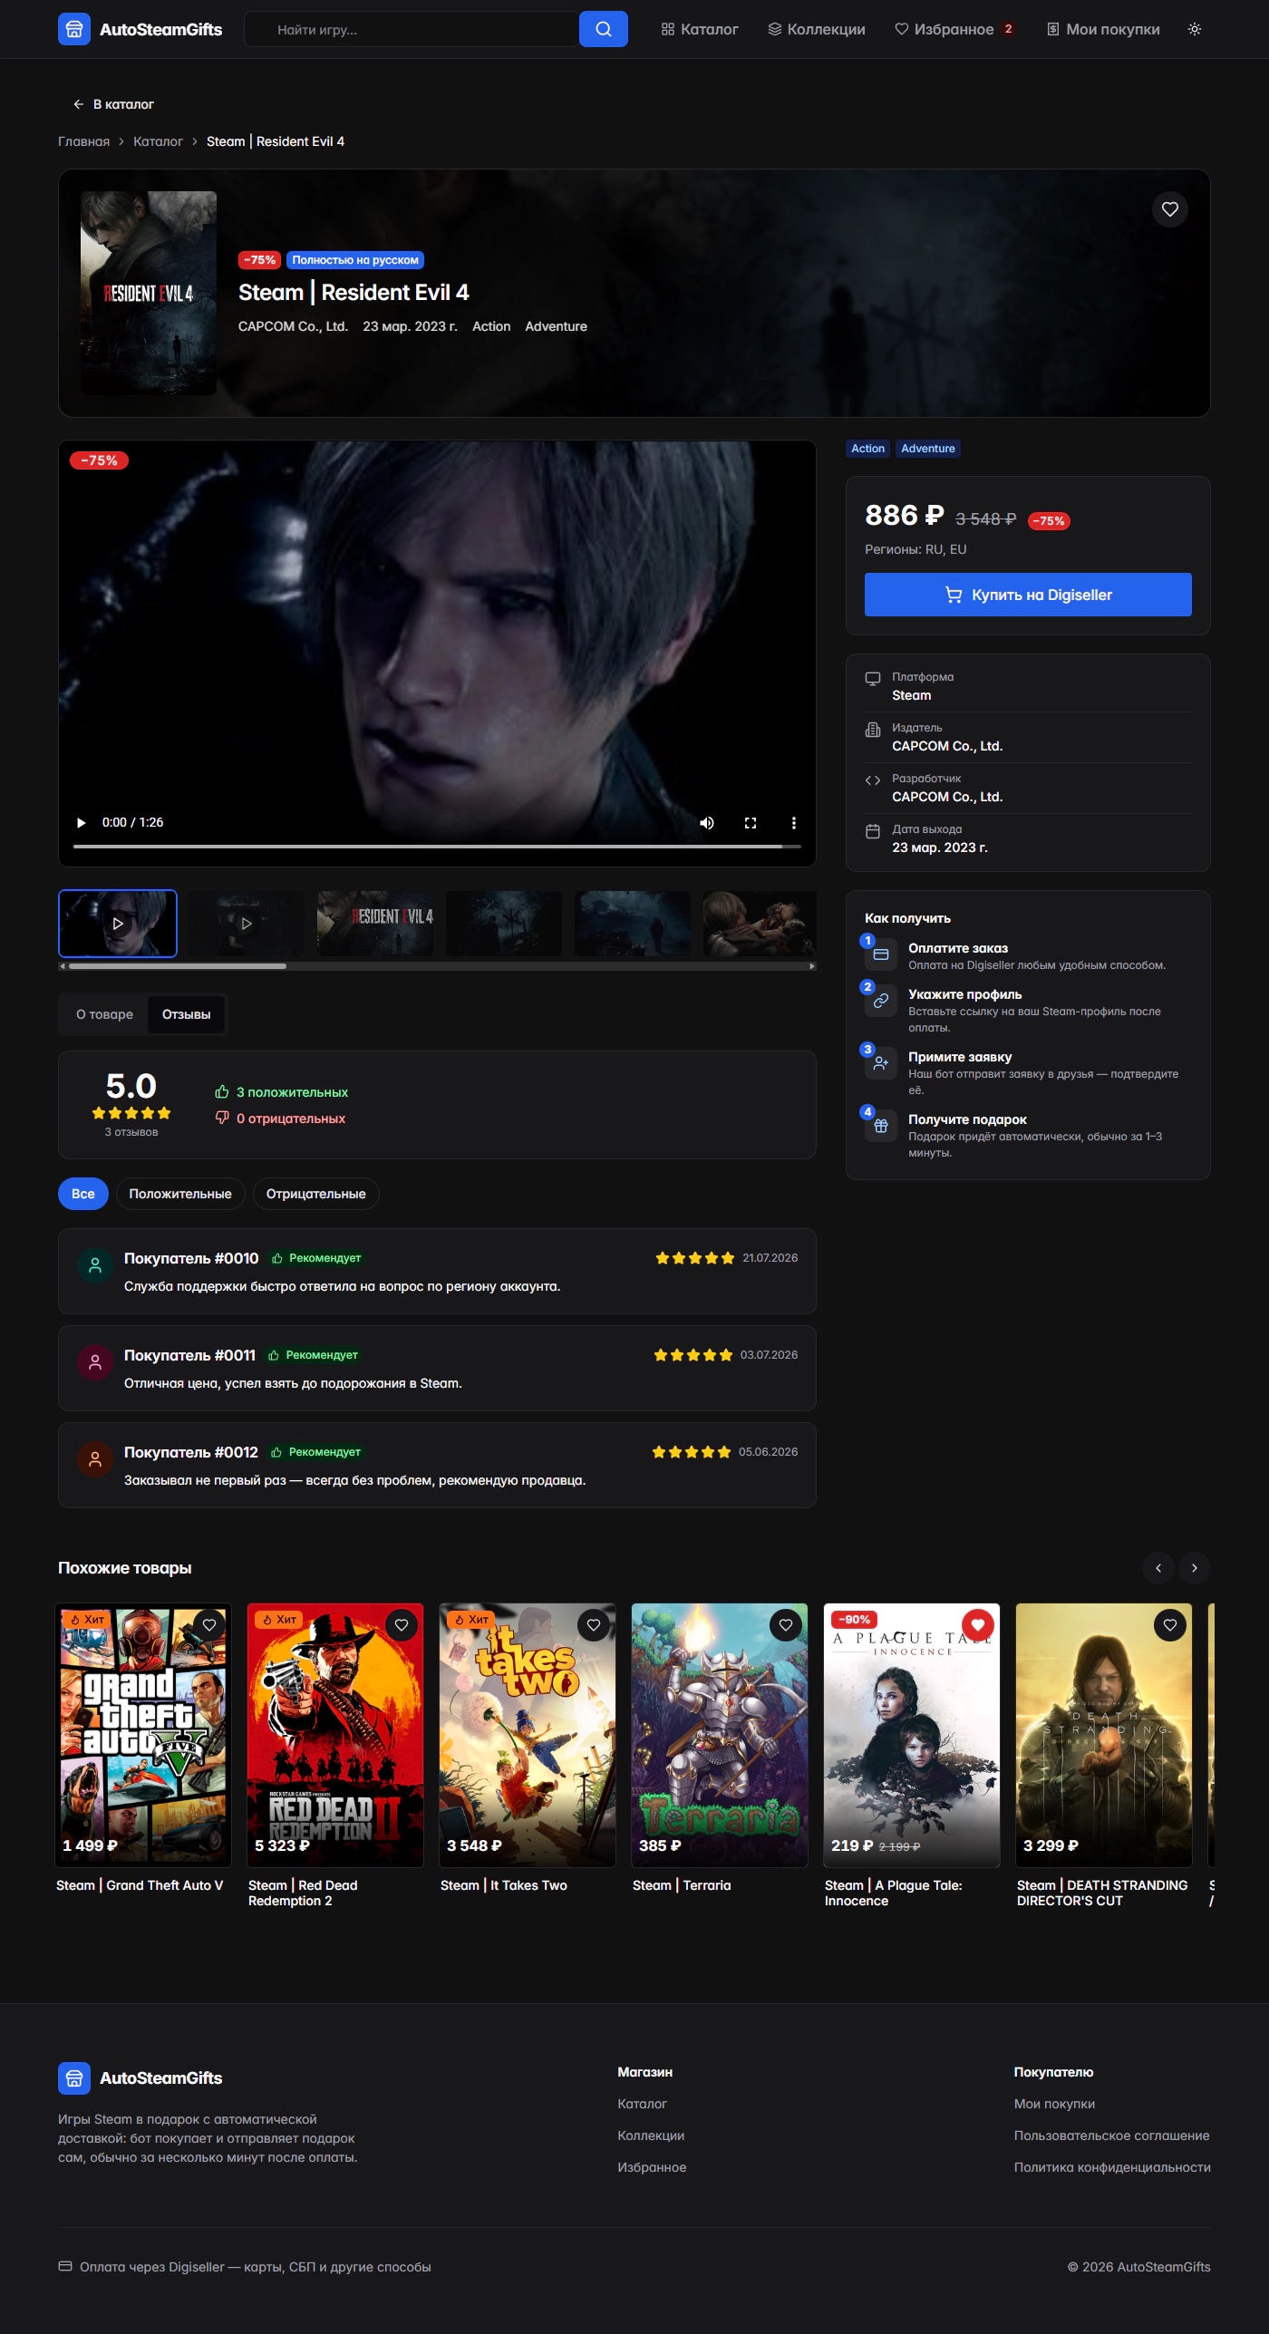Open the Grand Theft Auto V product card
The image size is (1269, 2334).
point(143,1749)
